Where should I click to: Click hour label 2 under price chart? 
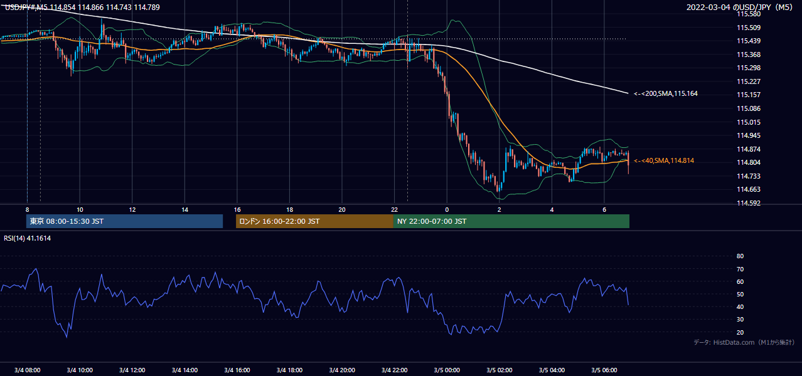(499, 209)
